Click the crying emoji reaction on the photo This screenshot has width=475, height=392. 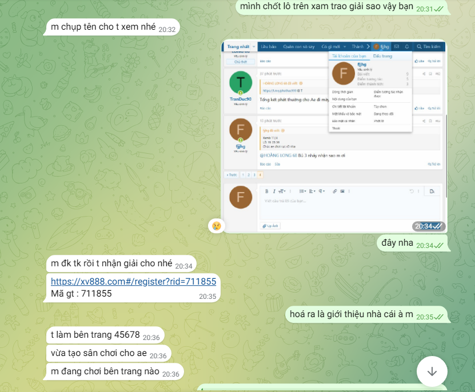[217, 226]
